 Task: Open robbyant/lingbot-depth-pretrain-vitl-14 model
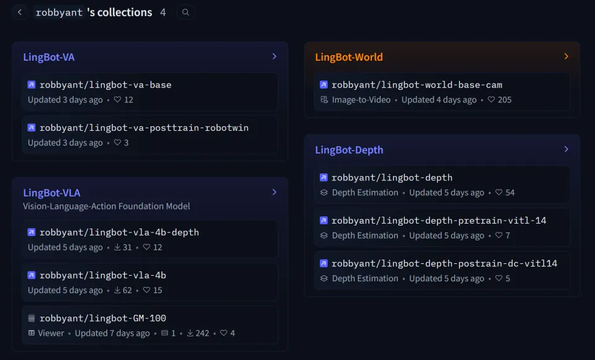(x=438, y=221)
